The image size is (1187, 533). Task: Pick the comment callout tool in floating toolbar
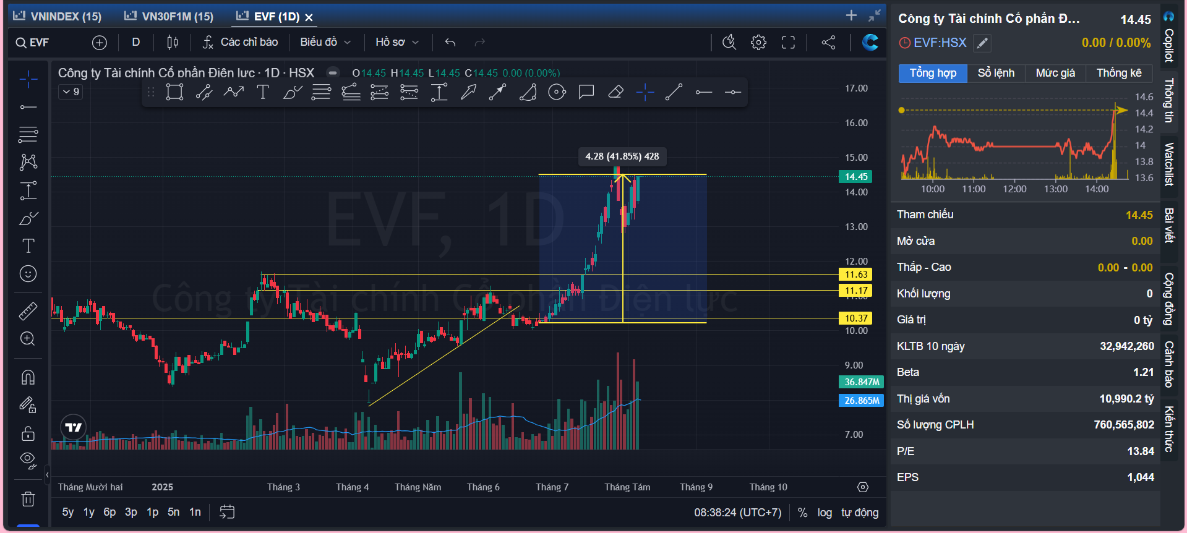[586, 93]
